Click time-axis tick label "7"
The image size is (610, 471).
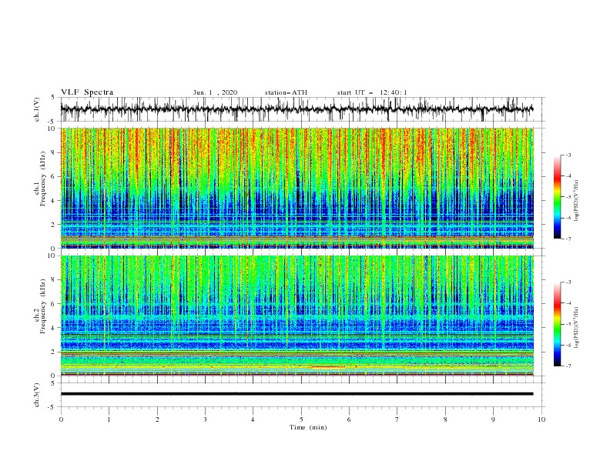pyautogui.click(x=397, y=419)
